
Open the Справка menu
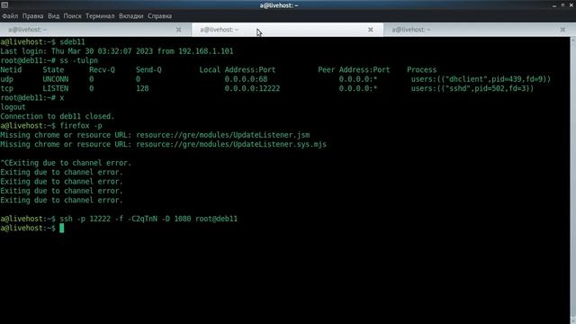pyautogui.click(x=160, y=16)
